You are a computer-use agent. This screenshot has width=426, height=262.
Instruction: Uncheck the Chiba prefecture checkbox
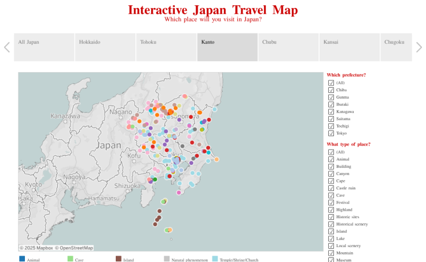click(331, 90)
